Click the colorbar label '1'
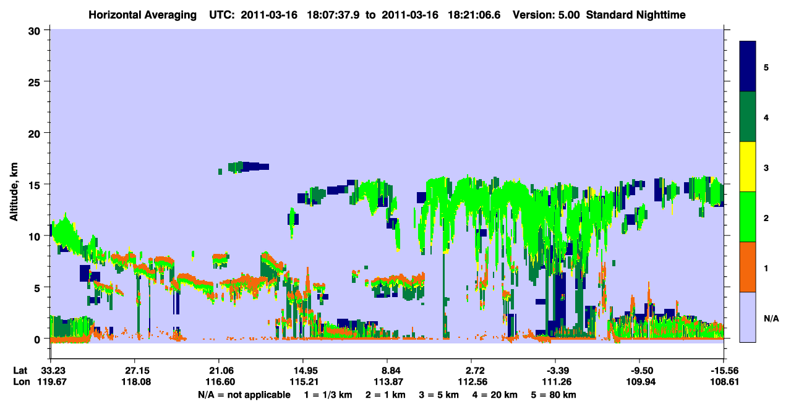Screen dimensions: 804x412 [x=766, y=267]
